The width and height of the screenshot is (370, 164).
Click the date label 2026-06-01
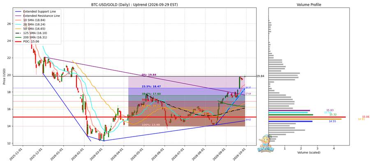tap(159, 154)
